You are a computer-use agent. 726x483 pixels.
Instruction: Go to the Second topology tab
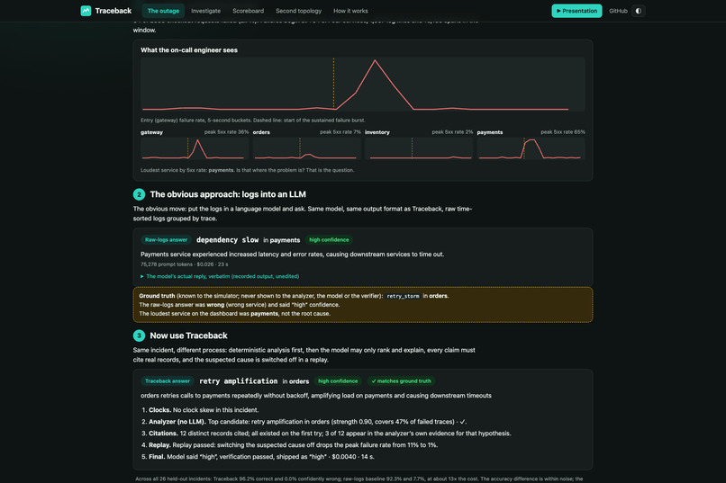coord(299,11)
